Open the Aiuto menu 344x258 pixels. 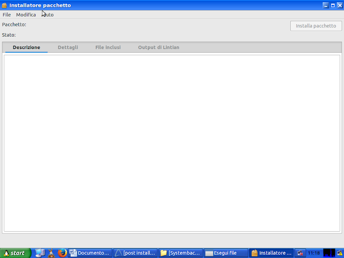[48, 15]
